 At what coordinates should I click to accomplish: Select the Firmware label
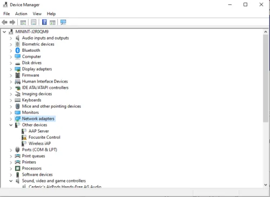[x=30, y=75]
